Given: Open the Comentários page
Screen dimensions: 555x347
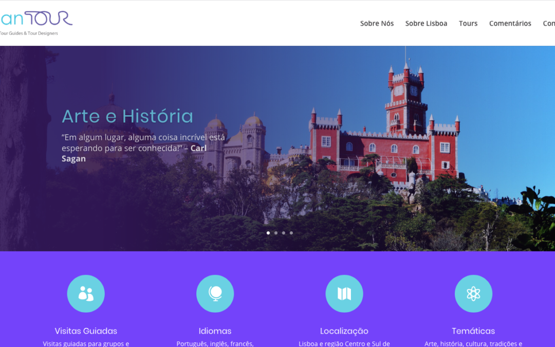Looking at the screenshot, I should tap(510, 23).
